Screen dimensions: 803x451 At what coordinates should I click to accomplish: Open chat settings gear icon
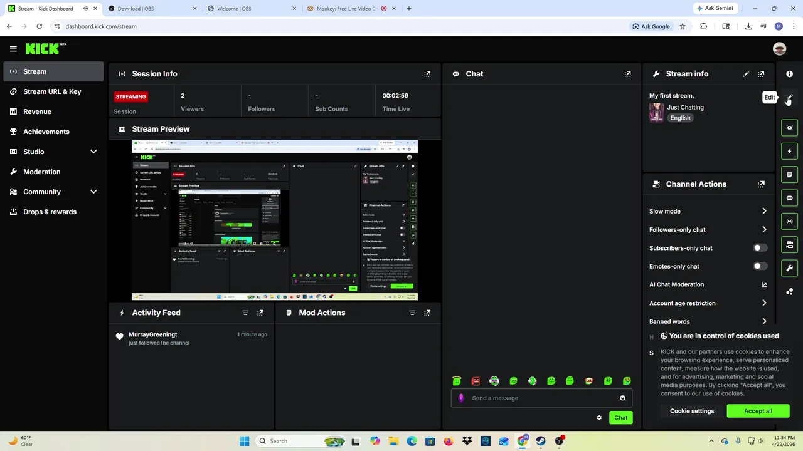(x=599, y=418)
